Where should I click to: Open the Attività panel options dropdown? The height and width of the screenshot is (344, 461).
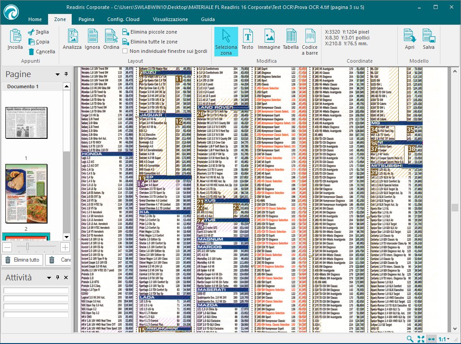49,278
